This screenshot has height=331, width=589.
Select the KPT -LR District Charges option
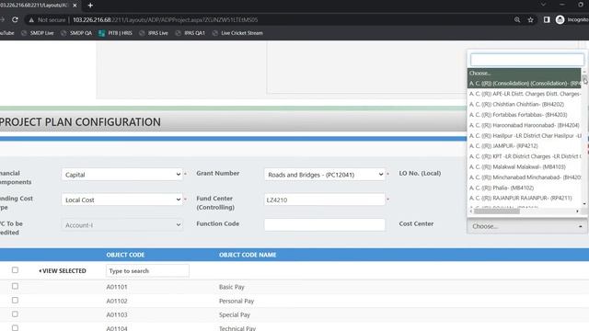(524, 156)
